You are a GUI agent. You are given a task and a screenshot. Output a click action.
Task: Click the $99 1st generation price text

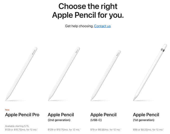[x=148, y=130]
